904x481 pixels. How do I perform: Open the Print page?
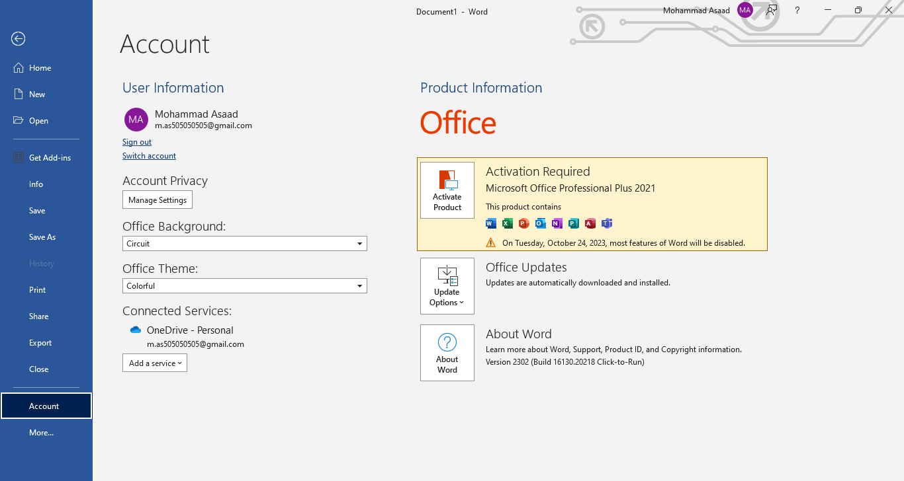(x=46, y=290)
